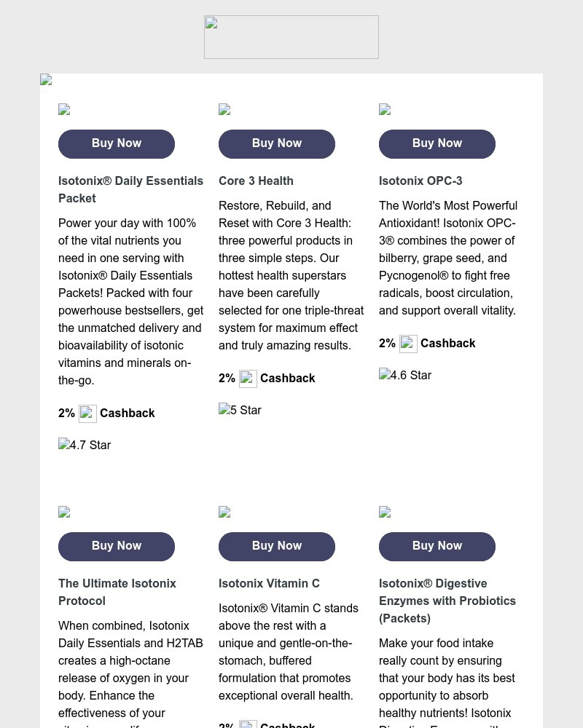Viewport: 583px width, 728px height.
Task: Open the Isotonix OPC-3 product title
Action: 420,181
